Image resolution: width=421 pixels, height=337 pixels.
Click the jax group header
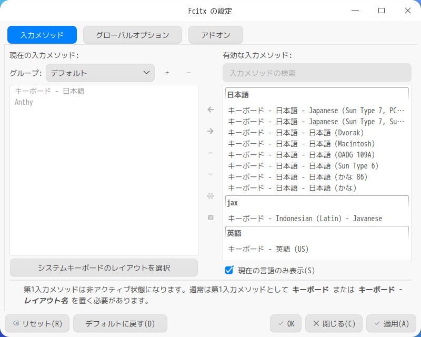(317, 203)
